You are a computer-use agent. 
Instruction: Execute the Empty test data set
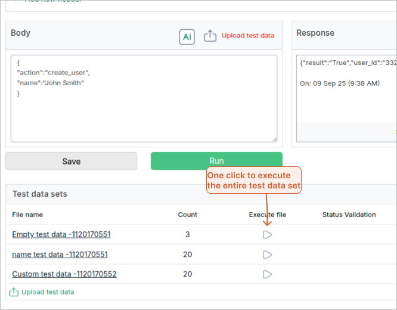[267, 235]
